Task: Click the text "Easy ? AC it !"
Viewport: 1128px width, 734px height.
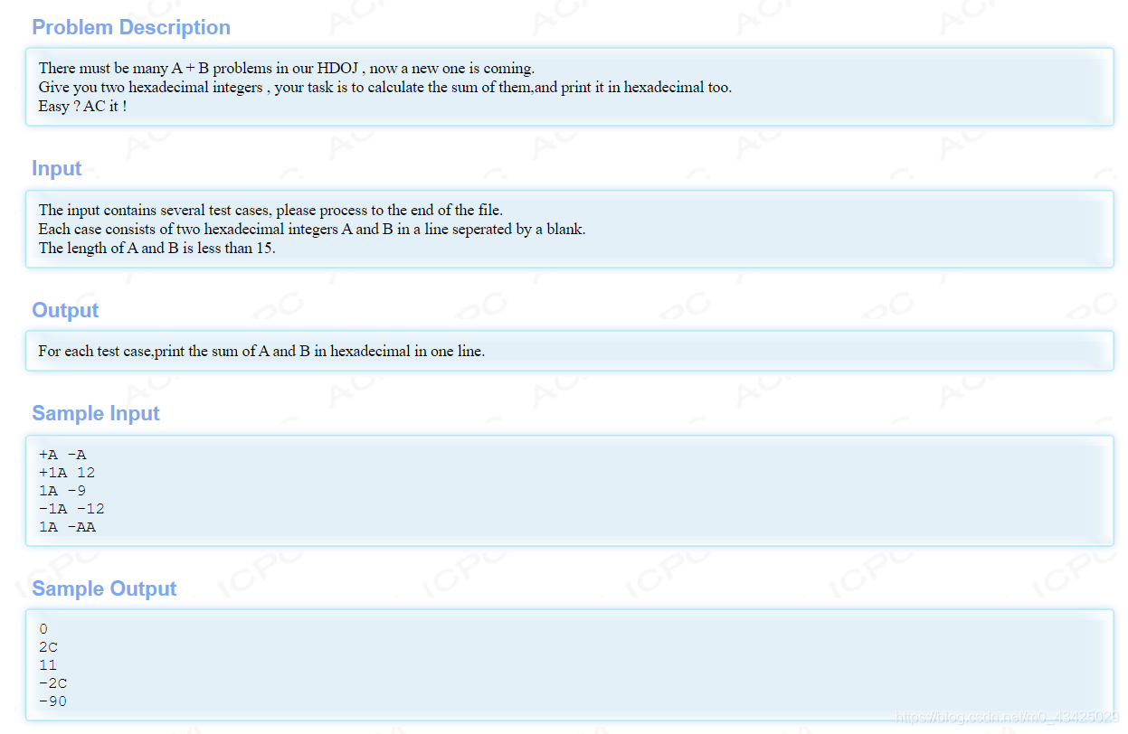Action: coord(82,107)
